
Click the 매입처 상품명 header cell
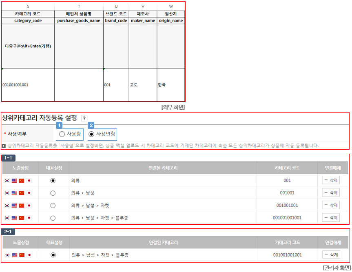click(x=79, y=14)
